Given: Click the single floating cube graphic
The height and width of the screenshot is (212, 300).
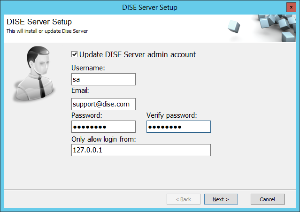Looking at the screenshot, I should click(x=234, y=26).
